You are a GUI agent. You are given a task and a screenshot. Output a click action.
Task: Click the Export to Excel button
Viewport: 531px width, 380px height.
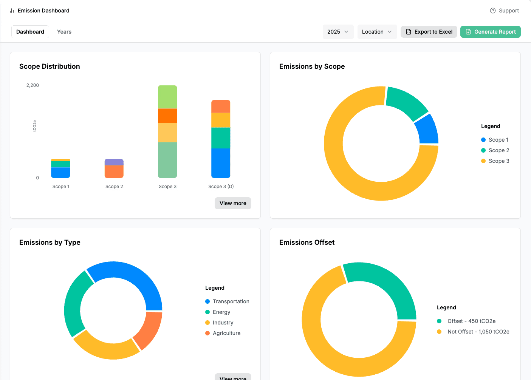[429, 32]
